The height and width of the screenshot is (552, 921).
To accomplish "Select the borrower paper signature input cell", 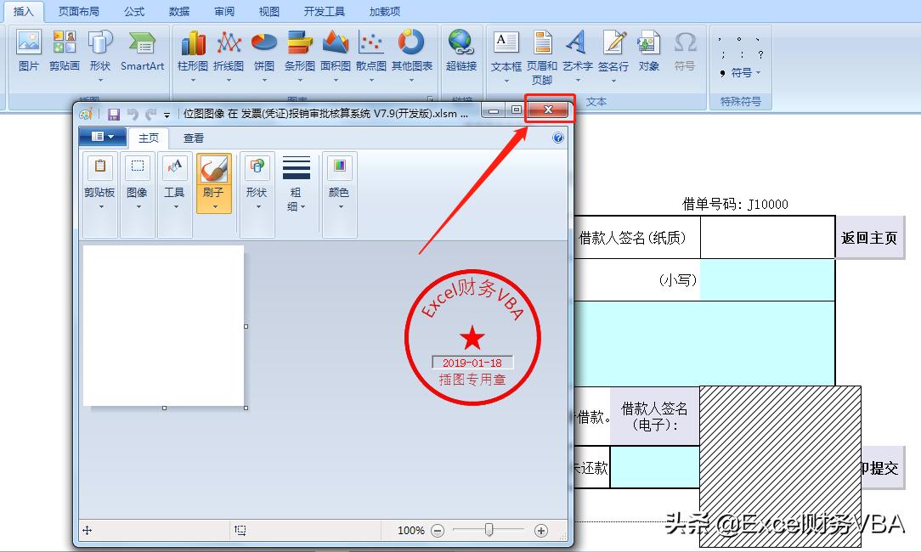I will (768, 237).
